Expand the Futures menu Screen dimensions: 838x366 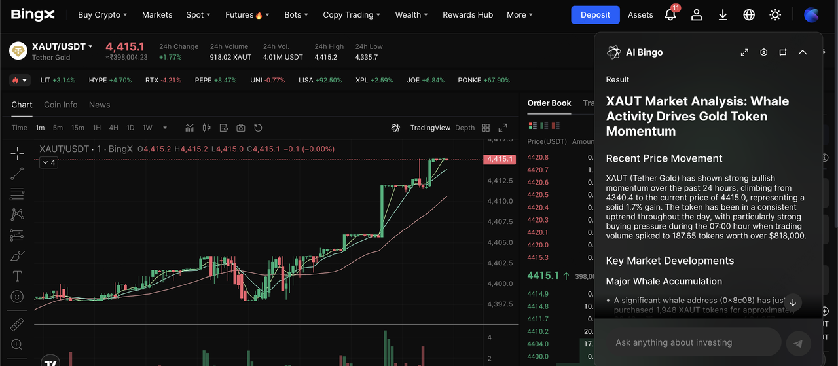click(x=247, y=14)
